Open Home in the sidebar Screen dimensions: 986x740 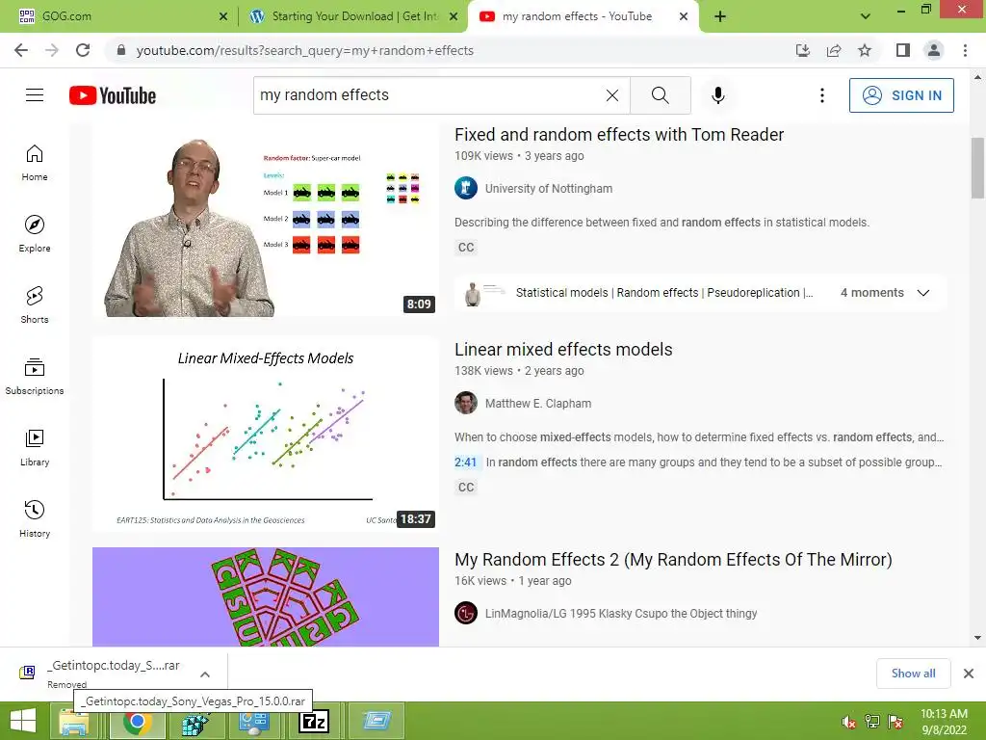point(35,162)
